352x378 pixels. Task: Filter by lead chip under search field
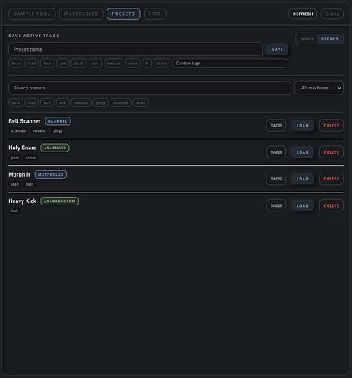[32, 103]
